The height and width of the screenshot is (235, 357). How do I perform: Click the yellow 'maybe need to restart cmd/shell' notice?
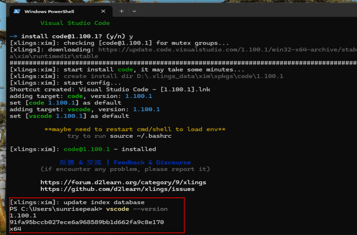point(135,129)
